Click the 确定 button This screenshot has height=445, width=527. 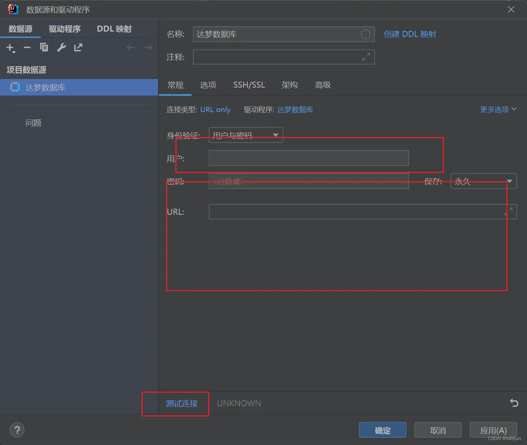pyautogui.click(x=382, y=430)
